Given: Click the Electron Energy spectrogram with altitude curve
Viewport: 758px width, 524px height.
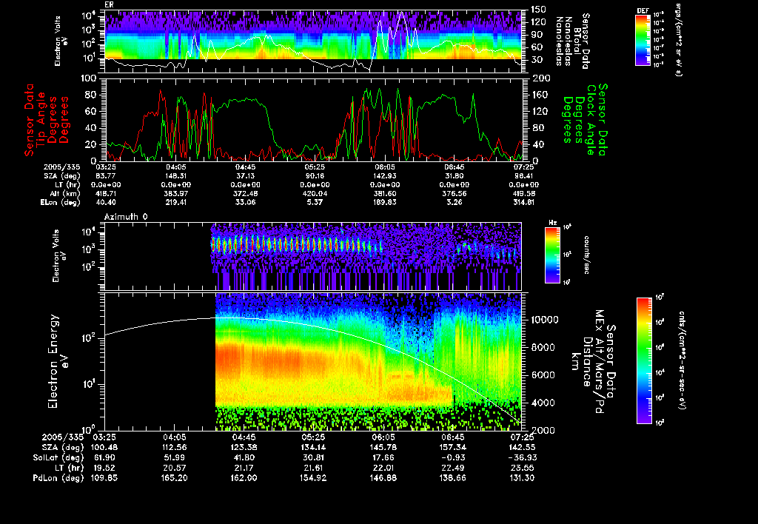Looking at the screenshot, I should [x=313, y=362].
